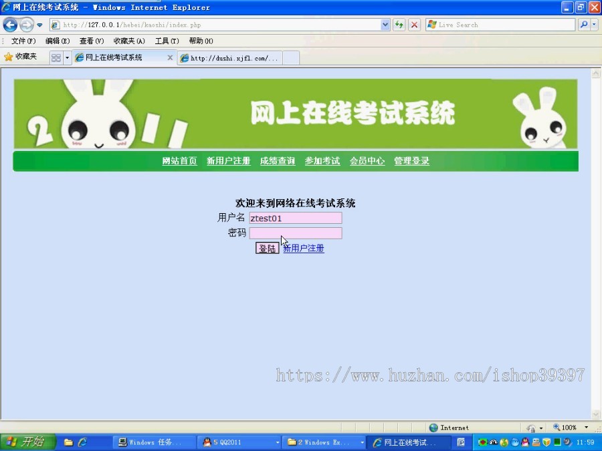
Task: Click the 参加考试 navigation link
Action: click(x=322, y=161)
